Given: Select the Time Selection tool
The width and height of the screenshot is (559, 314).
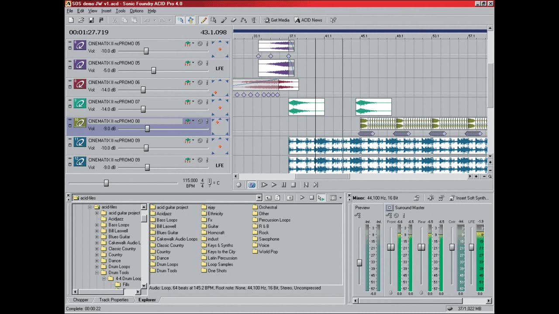Looking at the screenshot, I should point(254,20).
